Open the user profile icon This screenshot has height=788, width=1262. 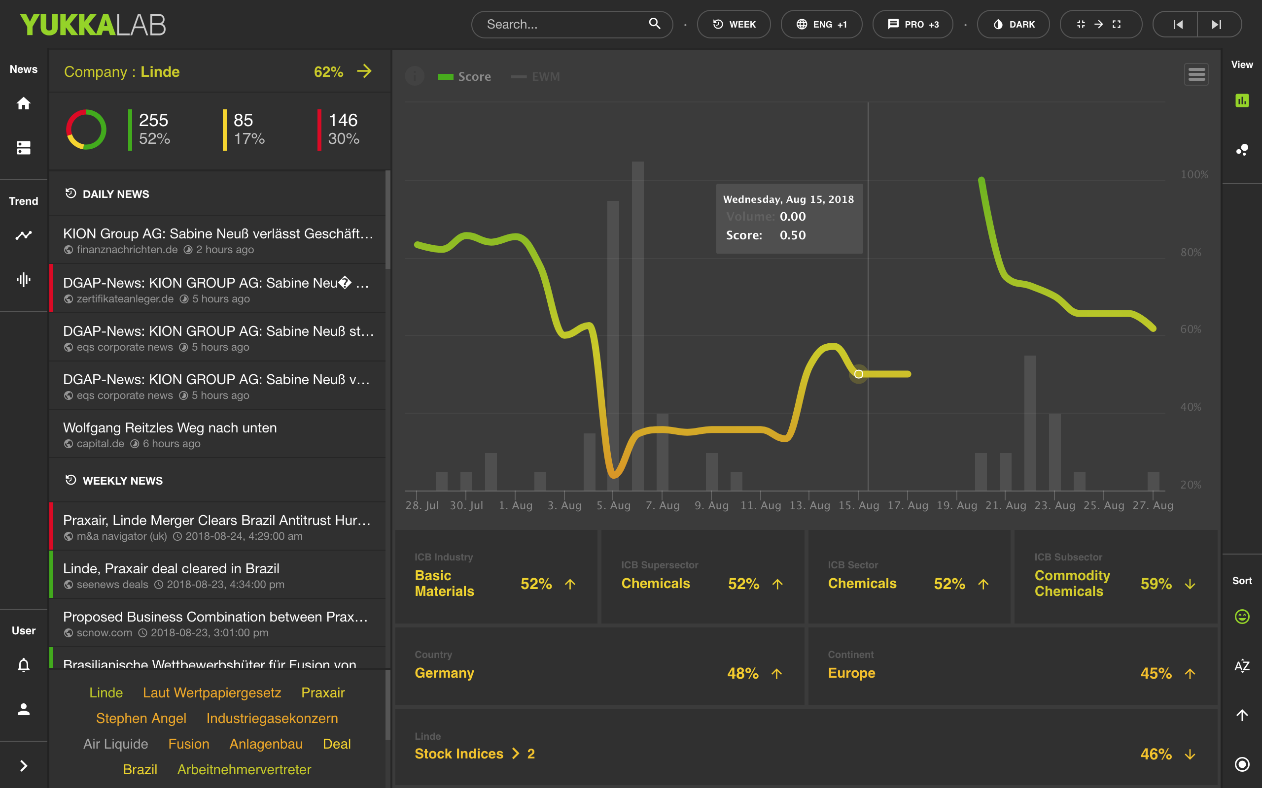(x=24, y=709)
